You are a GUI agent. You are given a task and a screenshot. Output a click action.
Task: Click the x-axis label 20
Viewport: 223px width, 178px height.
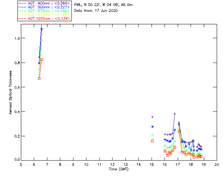coord(217,164)
